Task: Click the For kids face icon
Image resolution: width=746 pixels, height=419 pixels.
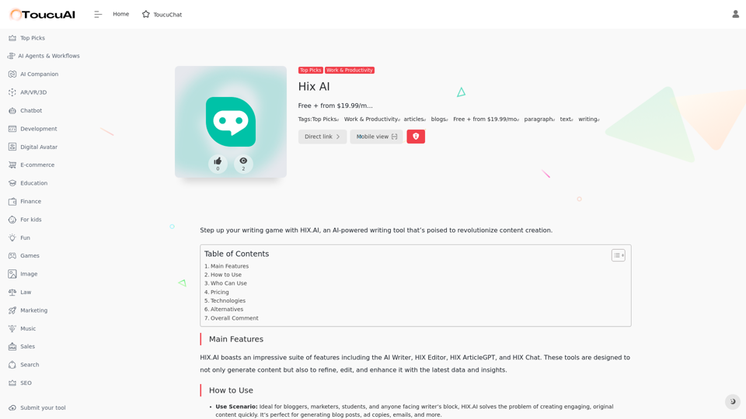Action: coord(12,220)
